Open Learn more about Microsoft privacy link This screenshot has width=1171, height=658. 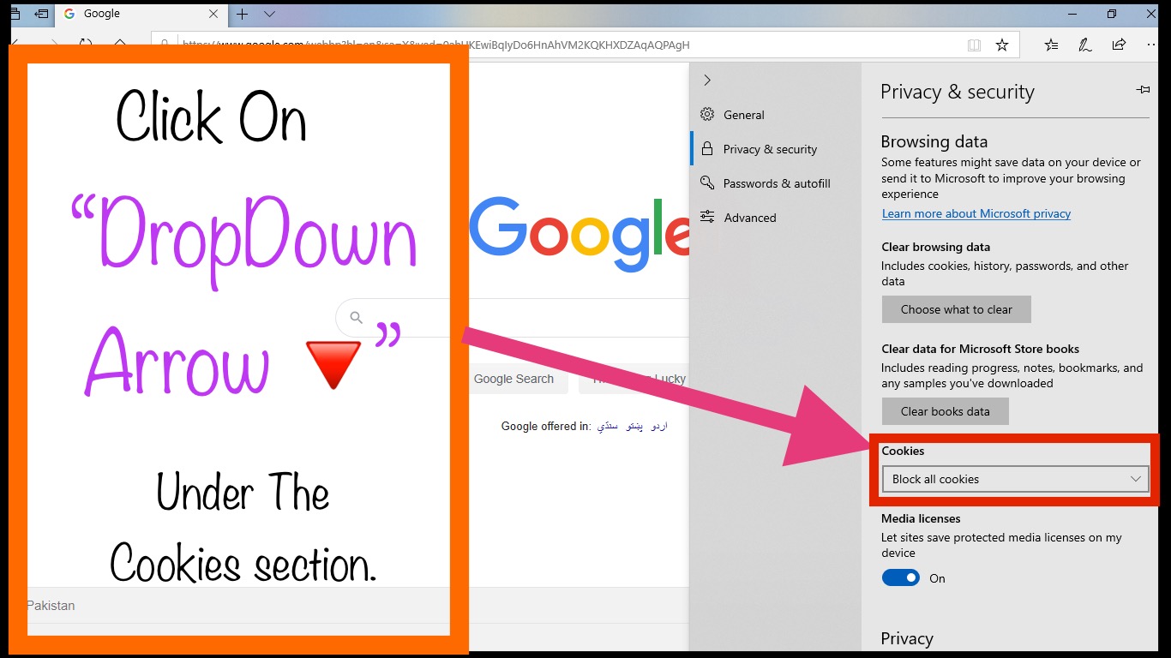point(976,213)
